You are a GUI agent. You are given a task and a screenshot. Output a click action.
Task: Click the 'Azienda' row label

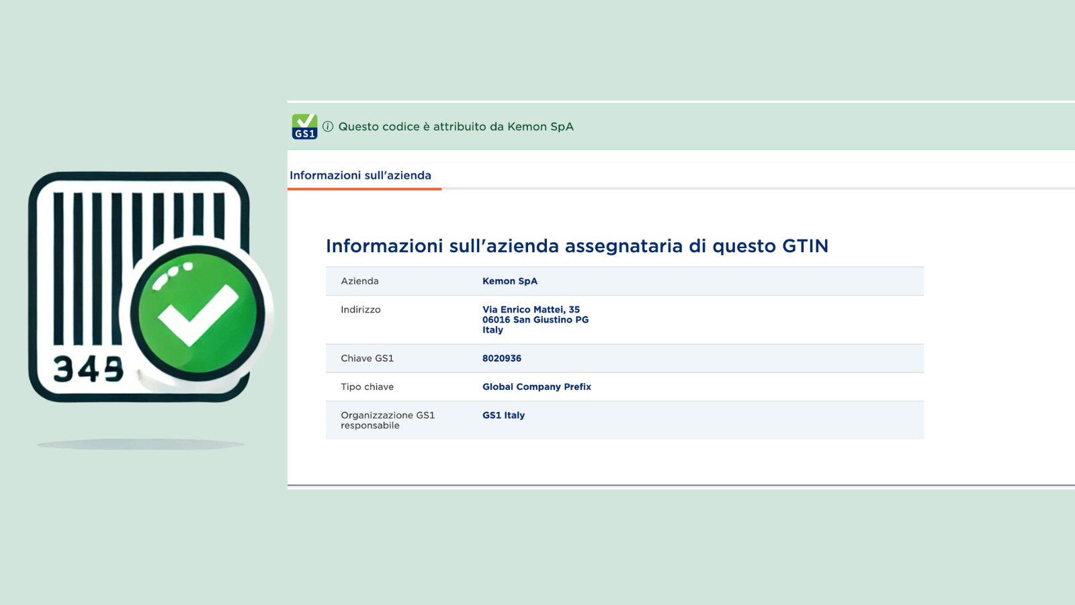[x=359, y=281]
